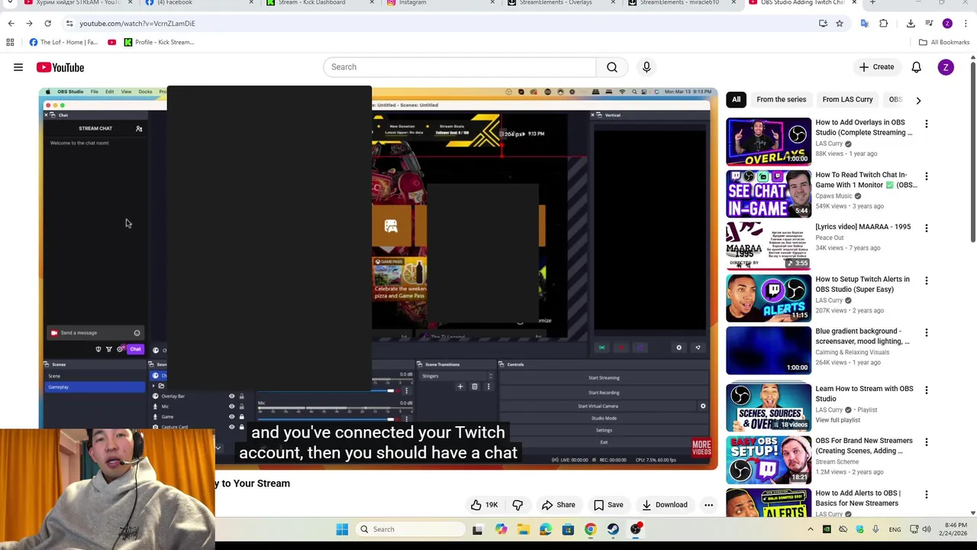Open the Blue gradient background thumbnail

(x=769, y=351)
